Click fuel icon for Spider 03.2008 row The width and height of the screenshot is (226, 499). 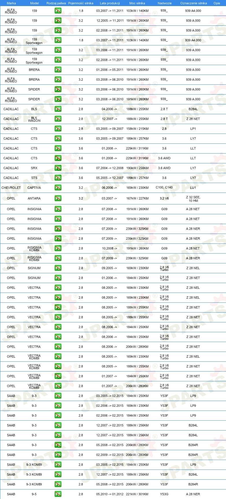tap(58, 99)
